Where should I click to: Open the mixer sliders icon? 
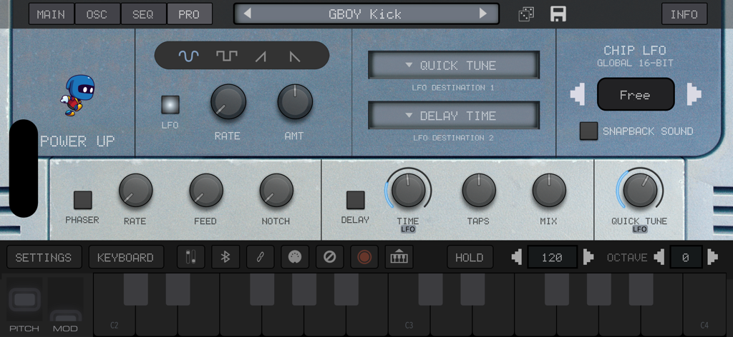pos(190,257)
